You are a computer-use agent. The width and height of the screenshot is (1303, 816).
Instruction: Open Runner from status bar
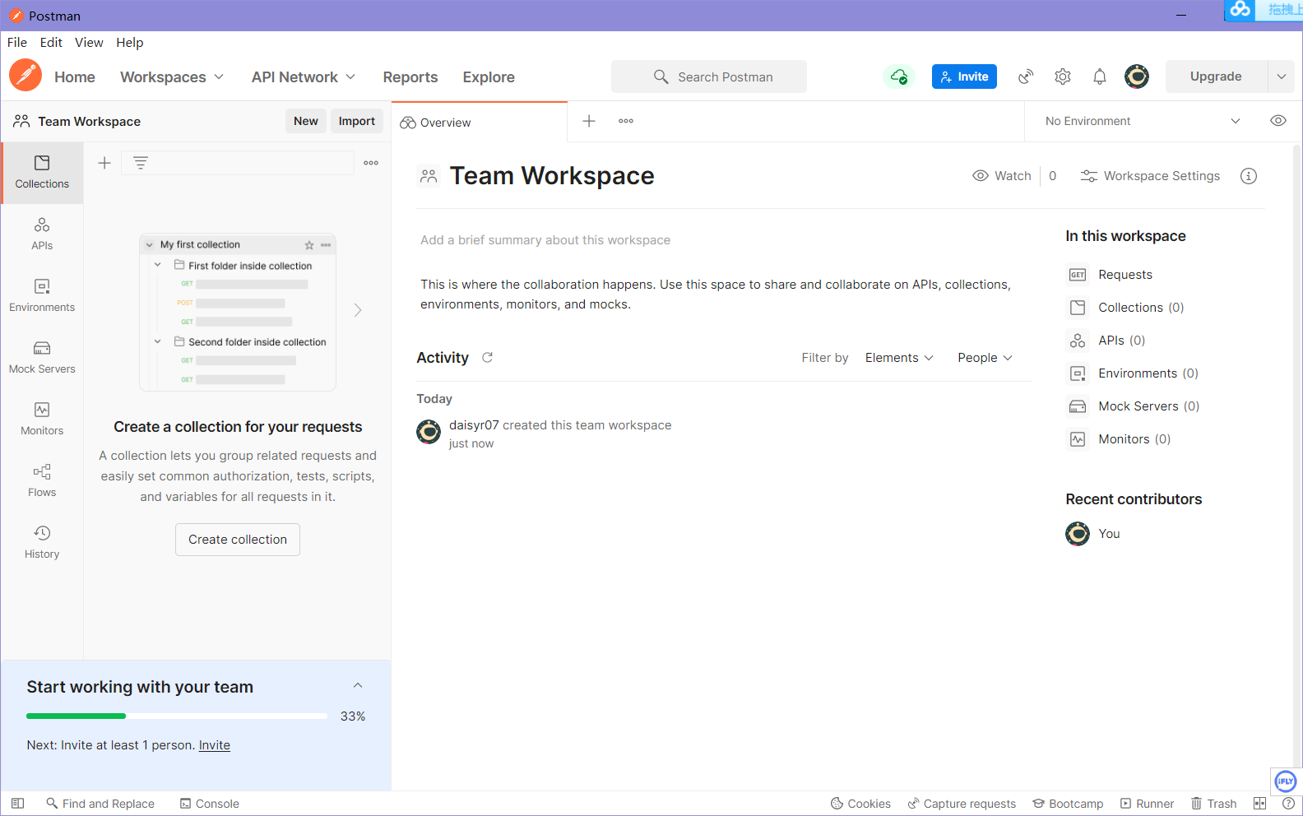coord(1147,804)
